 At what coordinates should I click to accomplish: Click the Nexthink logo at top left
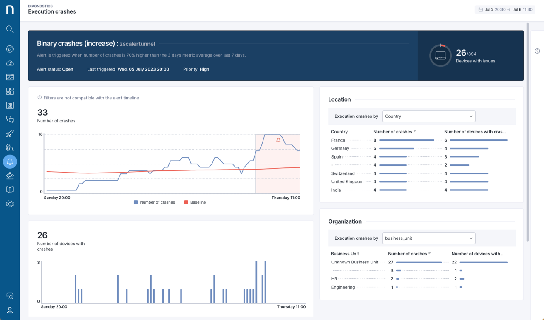click(x=10, y=9)
